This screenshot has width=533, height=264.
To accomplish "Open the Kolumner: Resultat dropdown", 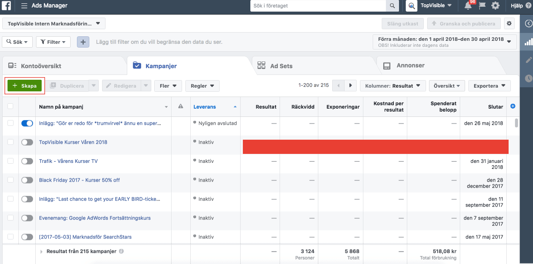I will click(393, 86).
